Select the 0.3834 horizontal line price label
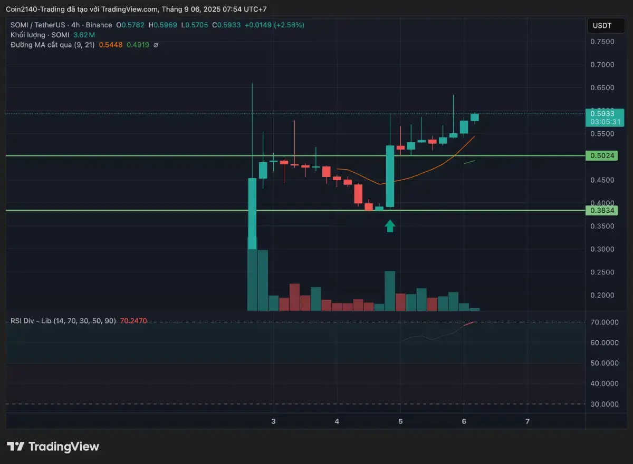Viewport: 633px width, 464px height. pyautogui.click(x=601, y=210)
